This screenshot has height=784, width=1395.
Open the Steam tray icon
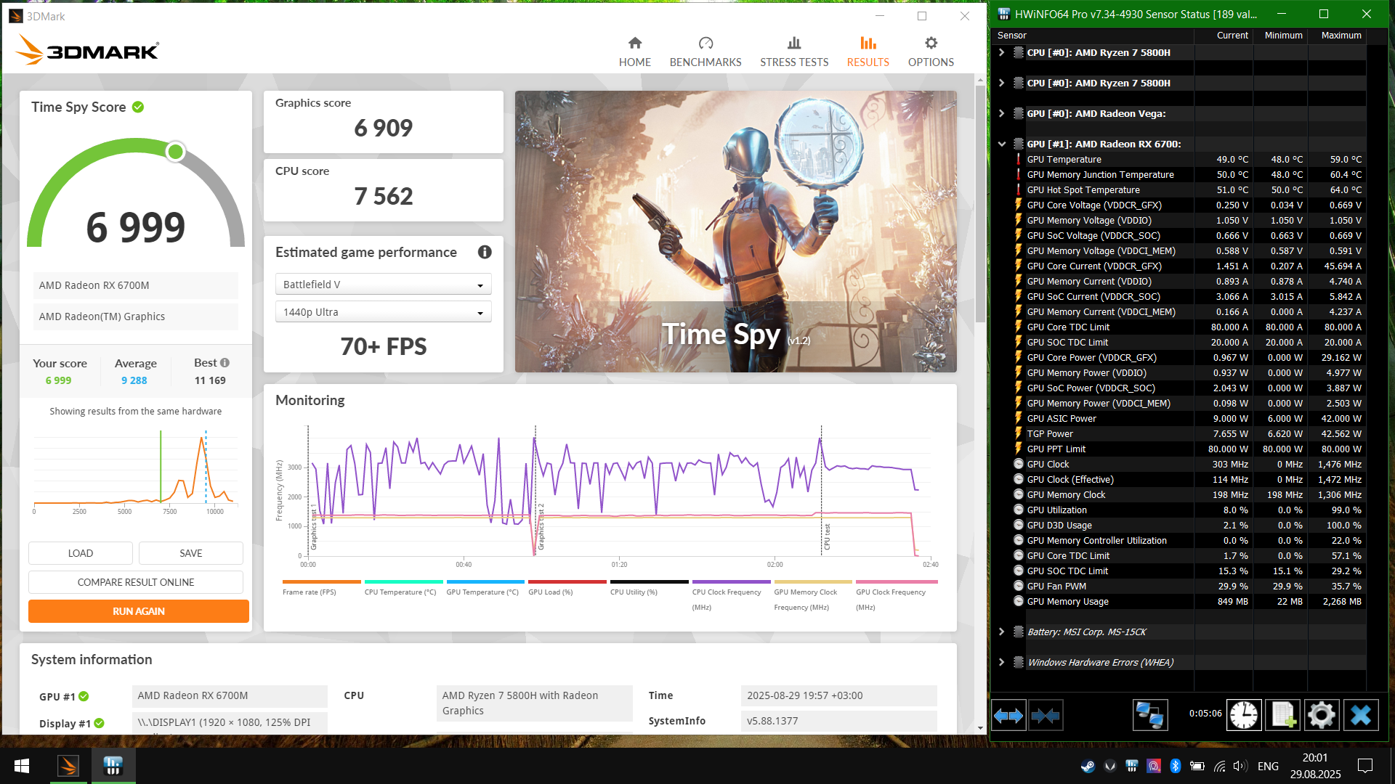[x=1088, y=766]
